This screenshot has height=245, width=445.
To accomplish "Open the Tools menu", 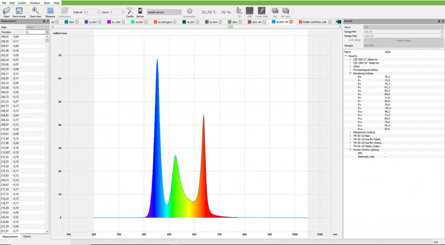I will click(46, 3).
